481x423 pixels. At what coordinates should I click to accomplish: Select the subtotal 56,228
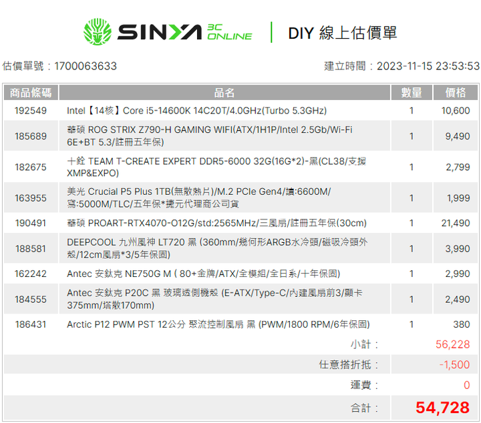coord(452,344)
